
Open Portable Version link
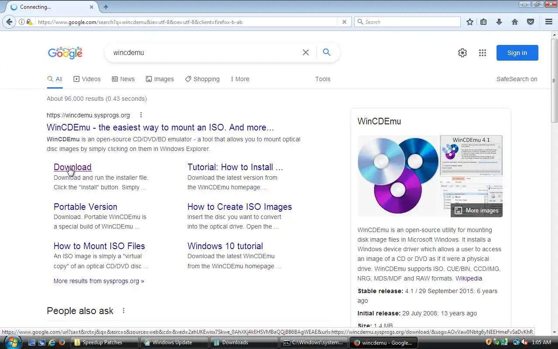[85, 207]
